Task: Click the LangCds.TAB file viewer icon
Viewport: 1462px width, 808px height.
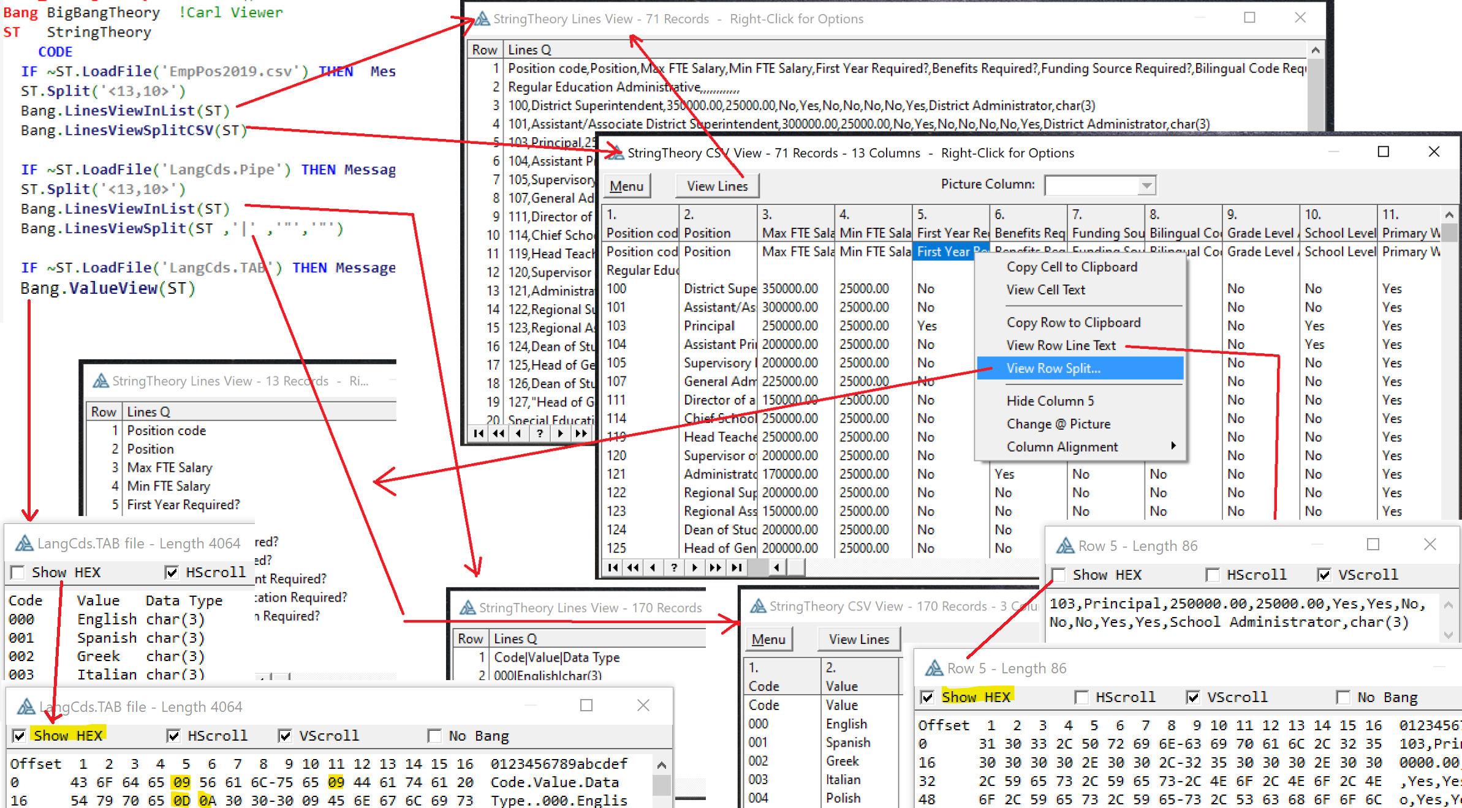Action: 20,544
